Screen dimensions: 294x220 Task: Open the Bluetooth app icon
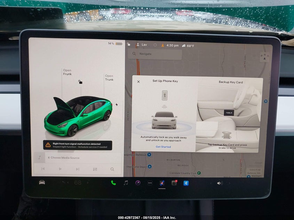(186, 183)
